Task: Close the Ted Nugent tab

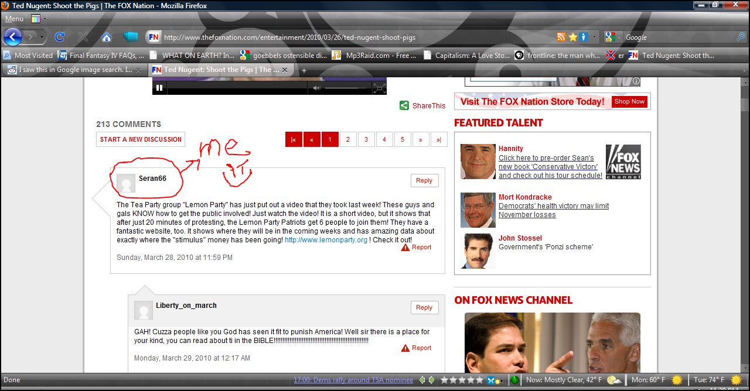Action: [x=285, y=70]
